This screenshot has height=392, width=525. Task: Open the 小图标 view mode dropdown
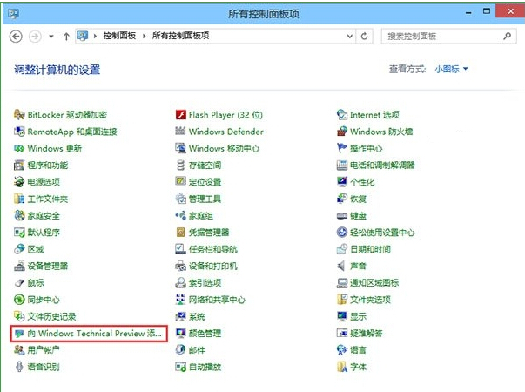(x=451, y=69)
